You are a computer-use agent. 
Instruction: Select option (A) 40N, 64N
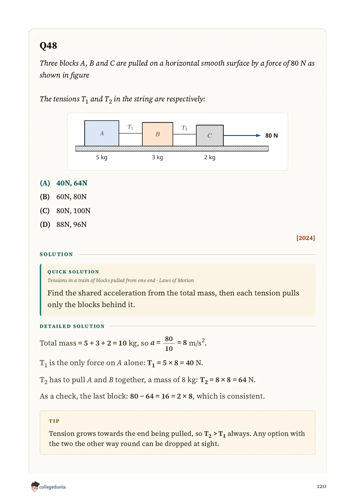click(64, 183)
